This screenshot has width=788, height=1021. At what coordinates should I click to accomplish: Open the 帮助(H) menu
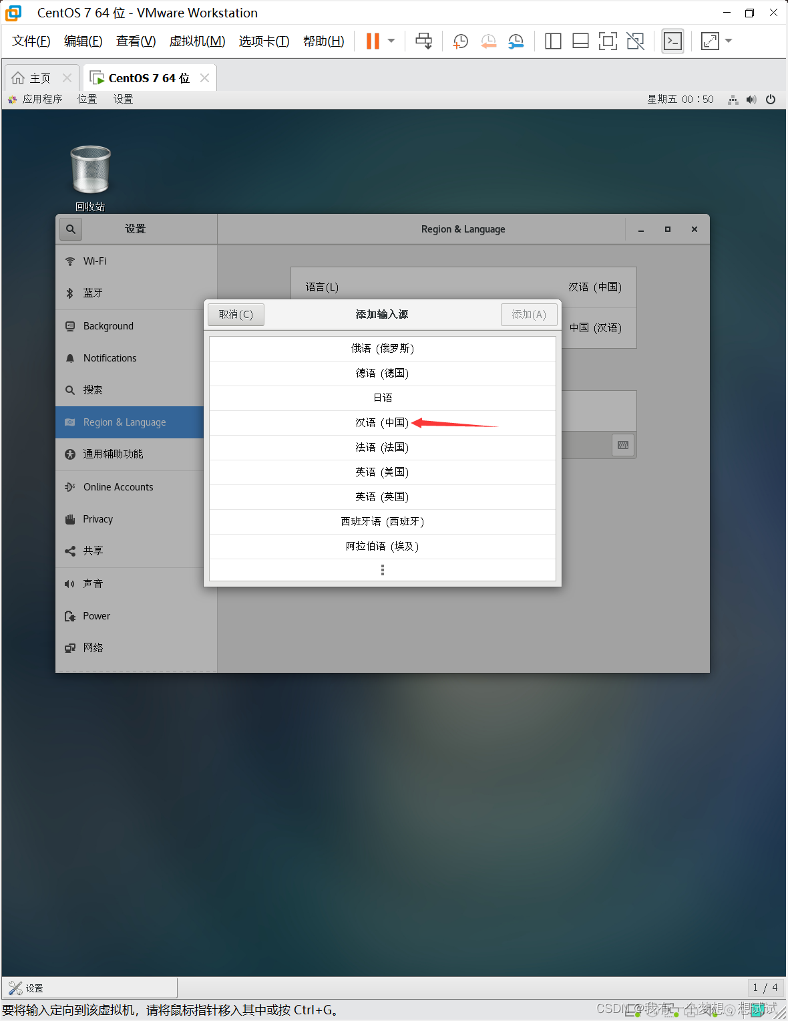click(x=324, y=41)
